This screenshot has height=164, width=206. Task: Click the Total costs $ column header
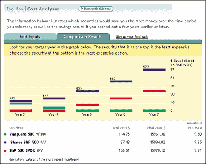(x=121, y=128)
